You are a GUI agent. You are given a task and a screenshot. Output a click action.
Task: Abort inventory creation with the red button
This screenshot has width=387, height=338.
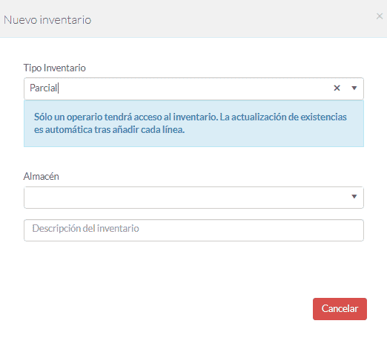[x=340, y=309]
